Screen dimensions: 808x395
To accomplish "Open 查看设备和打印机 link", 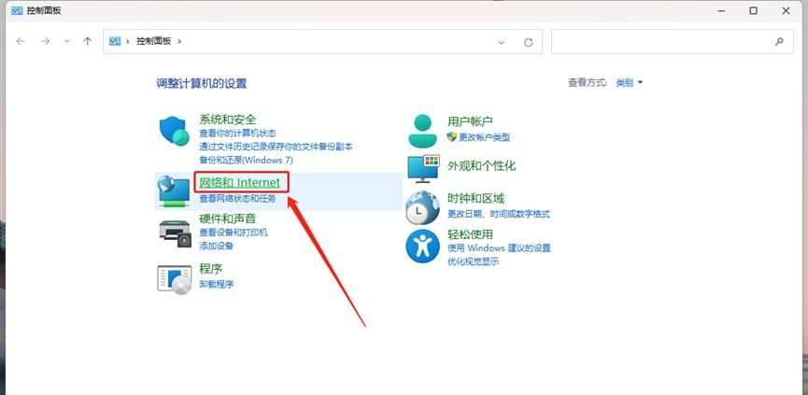I will [x=234, y=233].
